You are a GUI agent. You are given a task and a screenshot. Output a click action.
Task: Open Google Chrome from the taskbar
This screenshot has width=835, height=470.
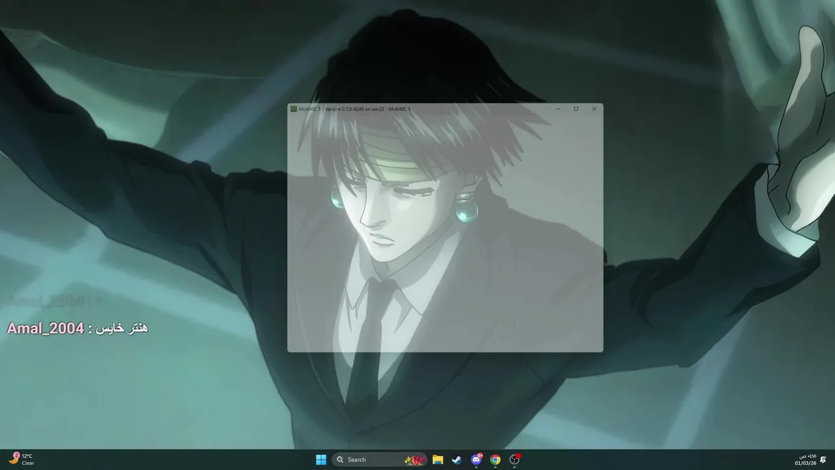495,460
